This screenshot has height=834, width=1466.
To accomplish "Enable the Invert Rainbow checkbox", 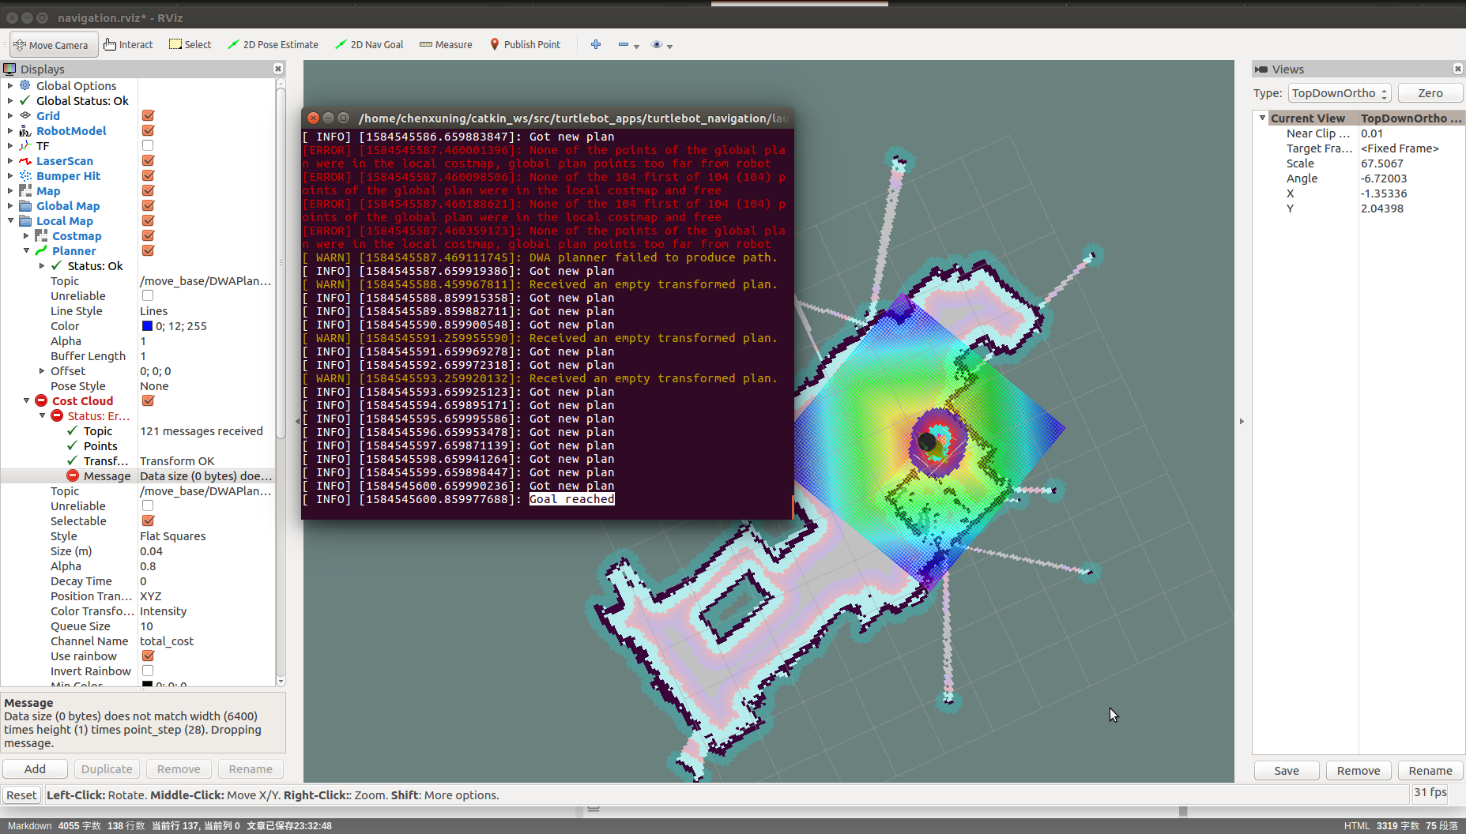I will click(x=148, y=671).
